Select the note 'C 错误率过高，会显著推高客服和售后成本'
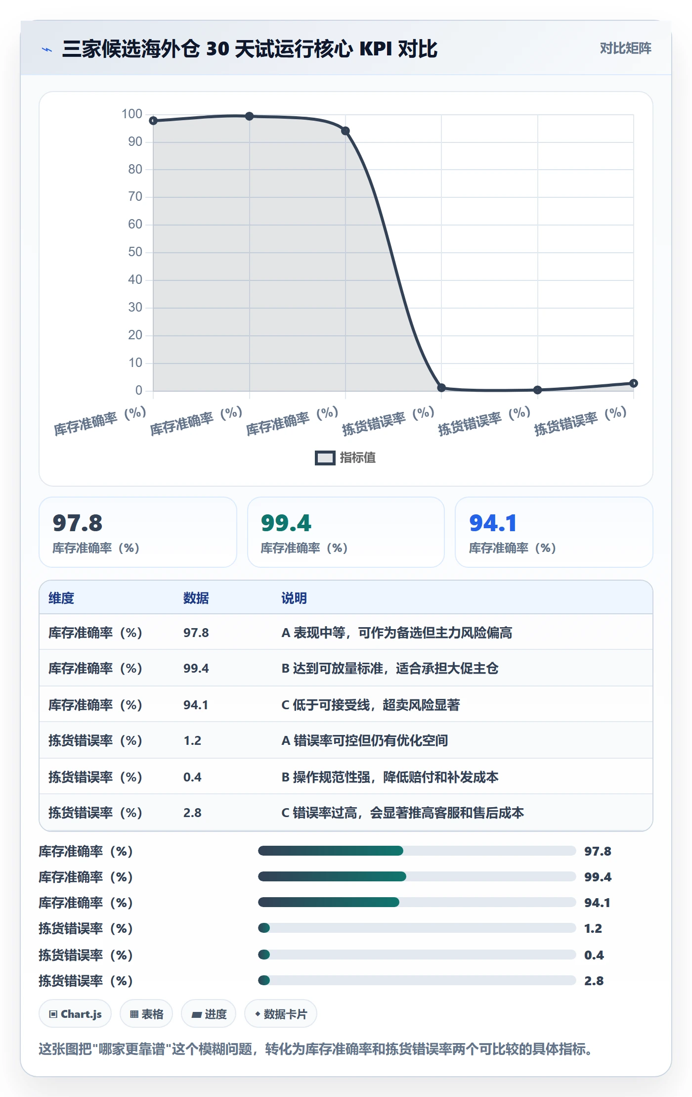Viewport: 692px width, 1097px height. 403,813
